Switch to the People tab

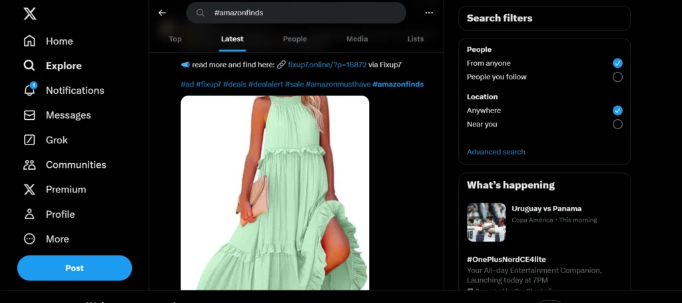pos(294,39)
